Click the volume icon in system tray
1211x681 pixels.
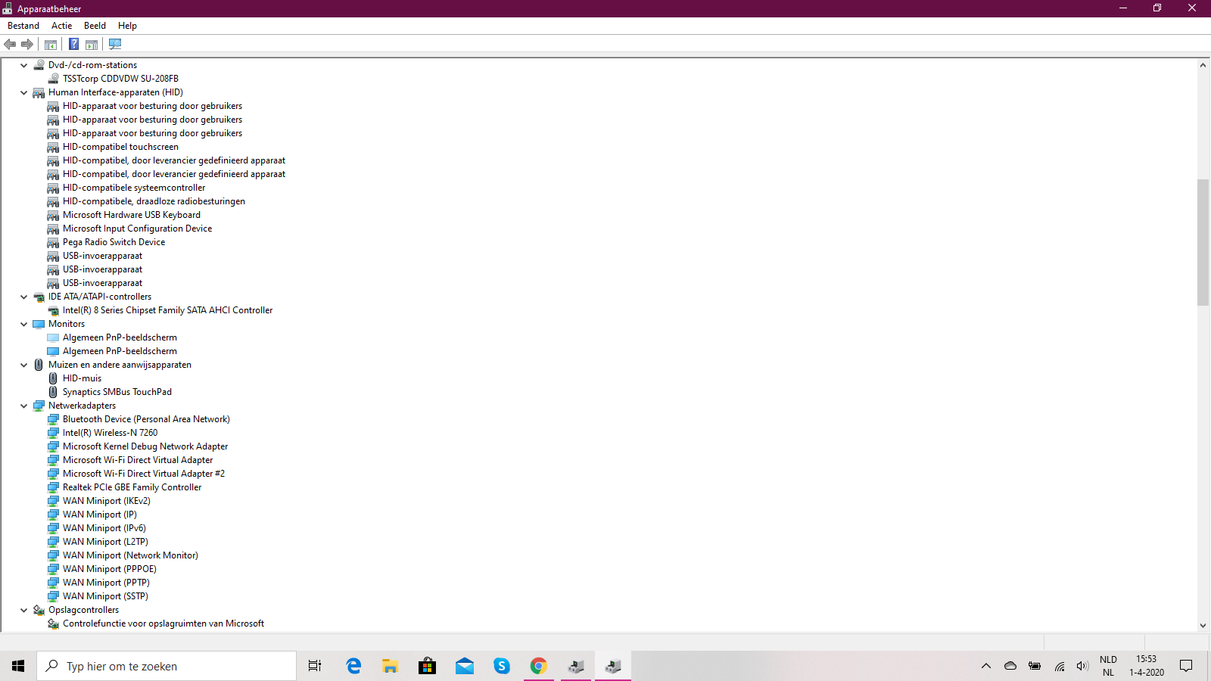point(1082,666)
